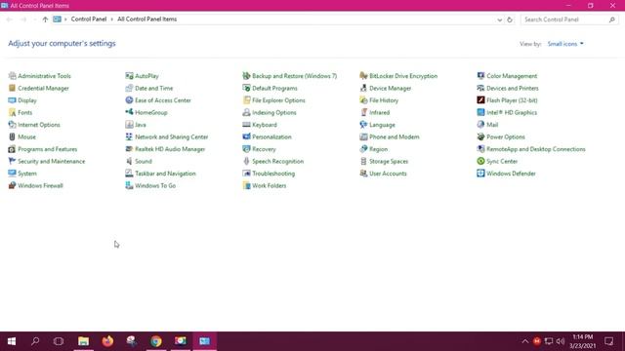625x351 pixels.
Task: Open the Action Center notifications
Action: pyautogui.click(x=608, y=341)
